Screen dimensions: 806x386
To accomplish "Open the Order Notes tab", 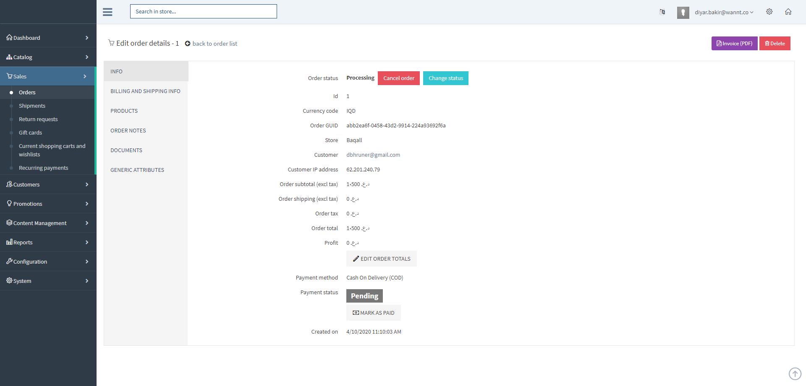I will pyautogui.click(x=128, y=131).
